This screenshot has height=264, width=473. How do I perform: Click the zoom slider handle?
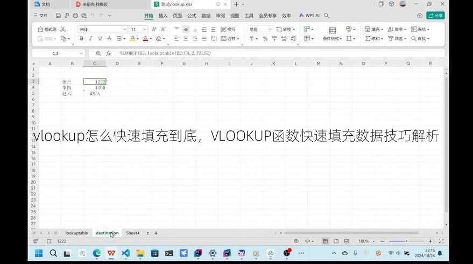click(406, 241)
